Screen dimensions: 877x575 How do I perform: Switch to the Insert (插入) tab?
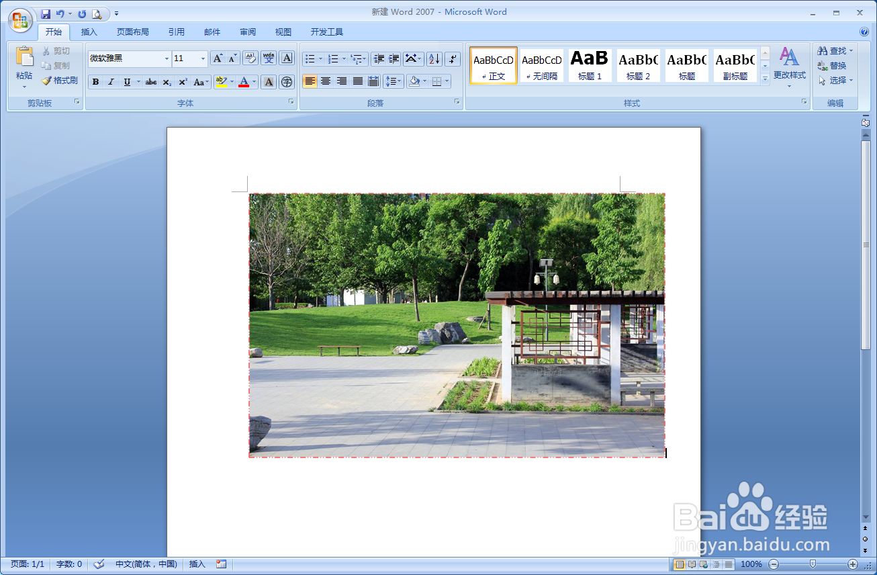click(x=89, y=32)
